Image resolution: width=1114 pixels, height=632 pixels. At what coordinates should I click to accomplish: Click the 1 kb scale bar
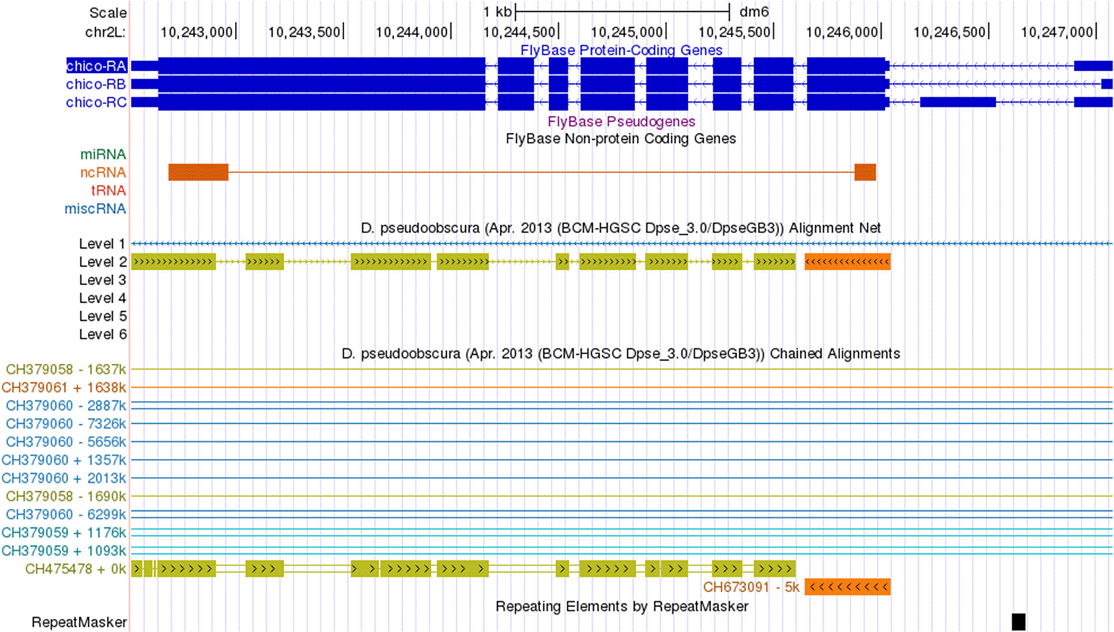coord(622,12)
